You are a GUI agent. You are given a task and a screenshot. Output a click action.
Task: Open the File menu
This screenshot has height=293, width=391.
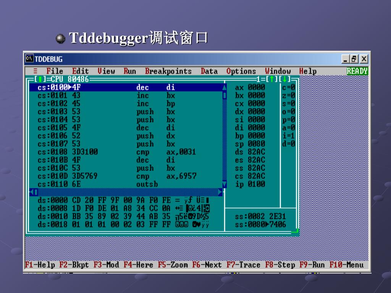pos(55,71)
